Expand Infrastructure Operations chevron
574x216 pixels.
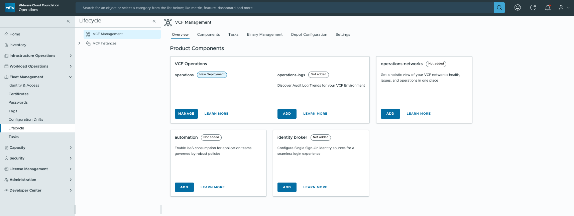(71, 56)
